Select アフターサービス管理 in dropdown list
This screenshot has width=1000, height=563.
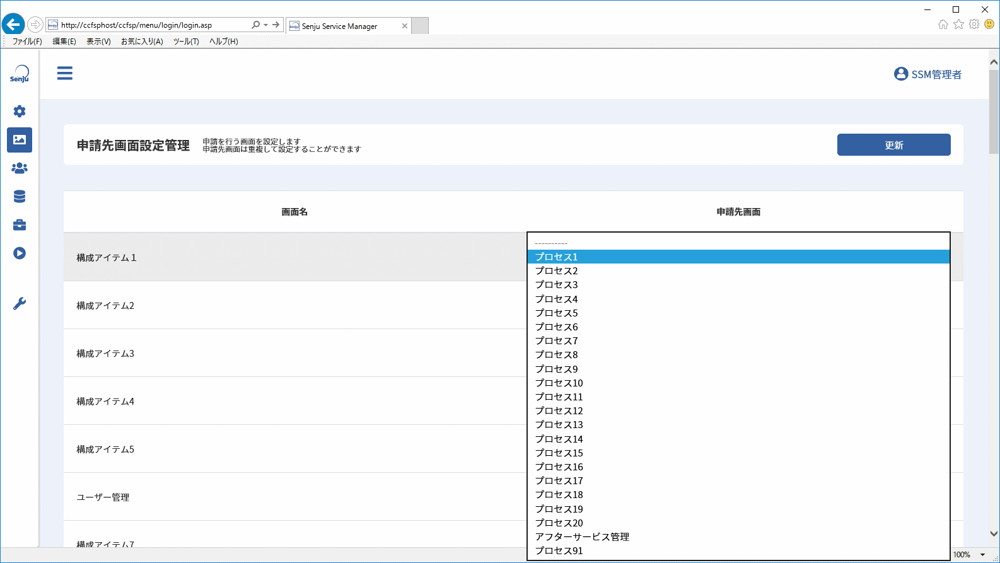738,537
